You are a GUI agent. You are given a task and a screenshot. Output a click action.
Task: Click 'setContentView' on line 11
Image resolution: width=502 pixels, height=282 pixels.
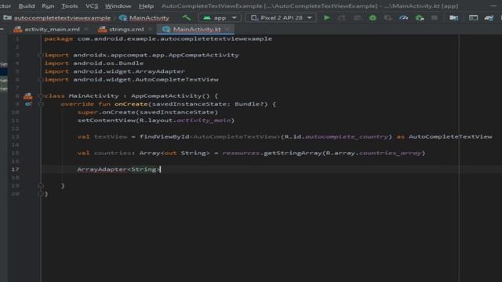107,120
